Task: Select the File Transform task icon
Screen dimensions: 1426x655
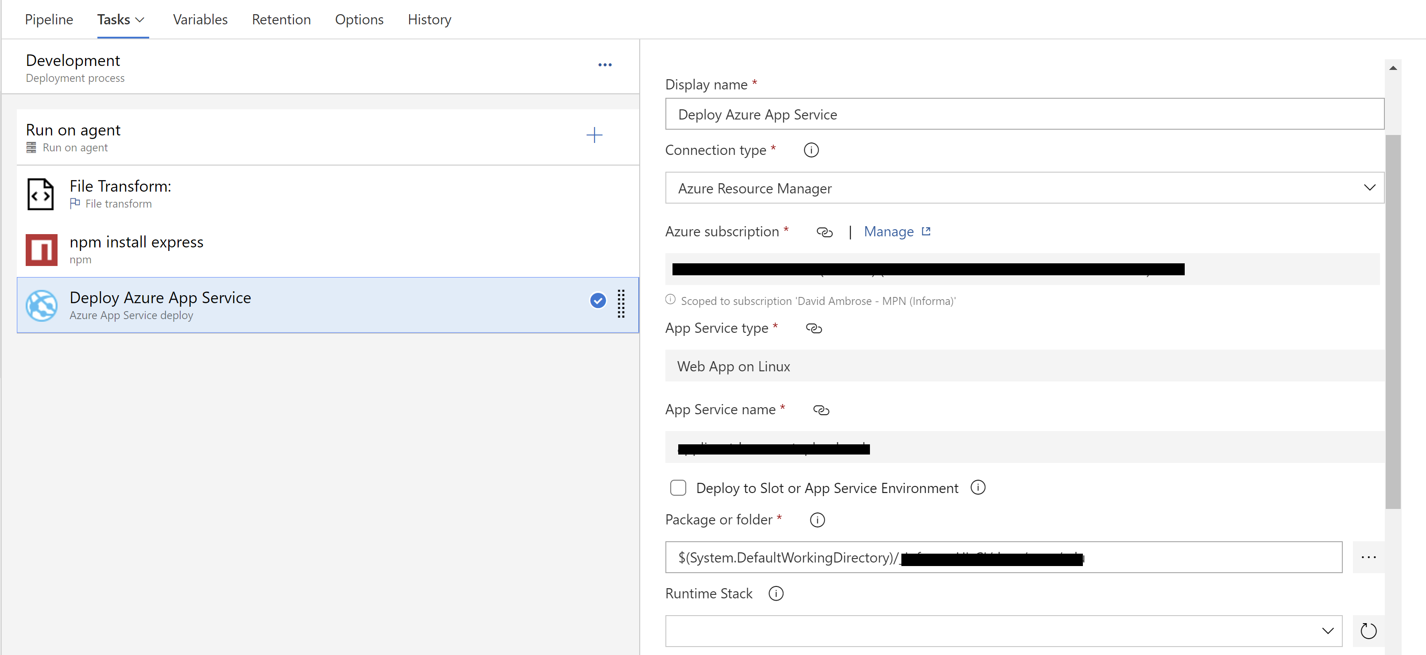Action: [x=41, y=194]
